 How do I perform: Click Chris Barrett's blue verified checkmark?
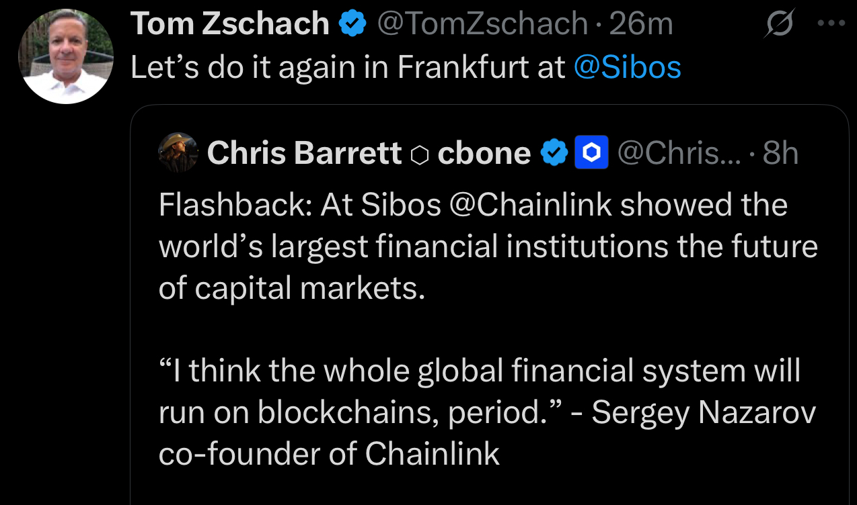click(555, 153)
